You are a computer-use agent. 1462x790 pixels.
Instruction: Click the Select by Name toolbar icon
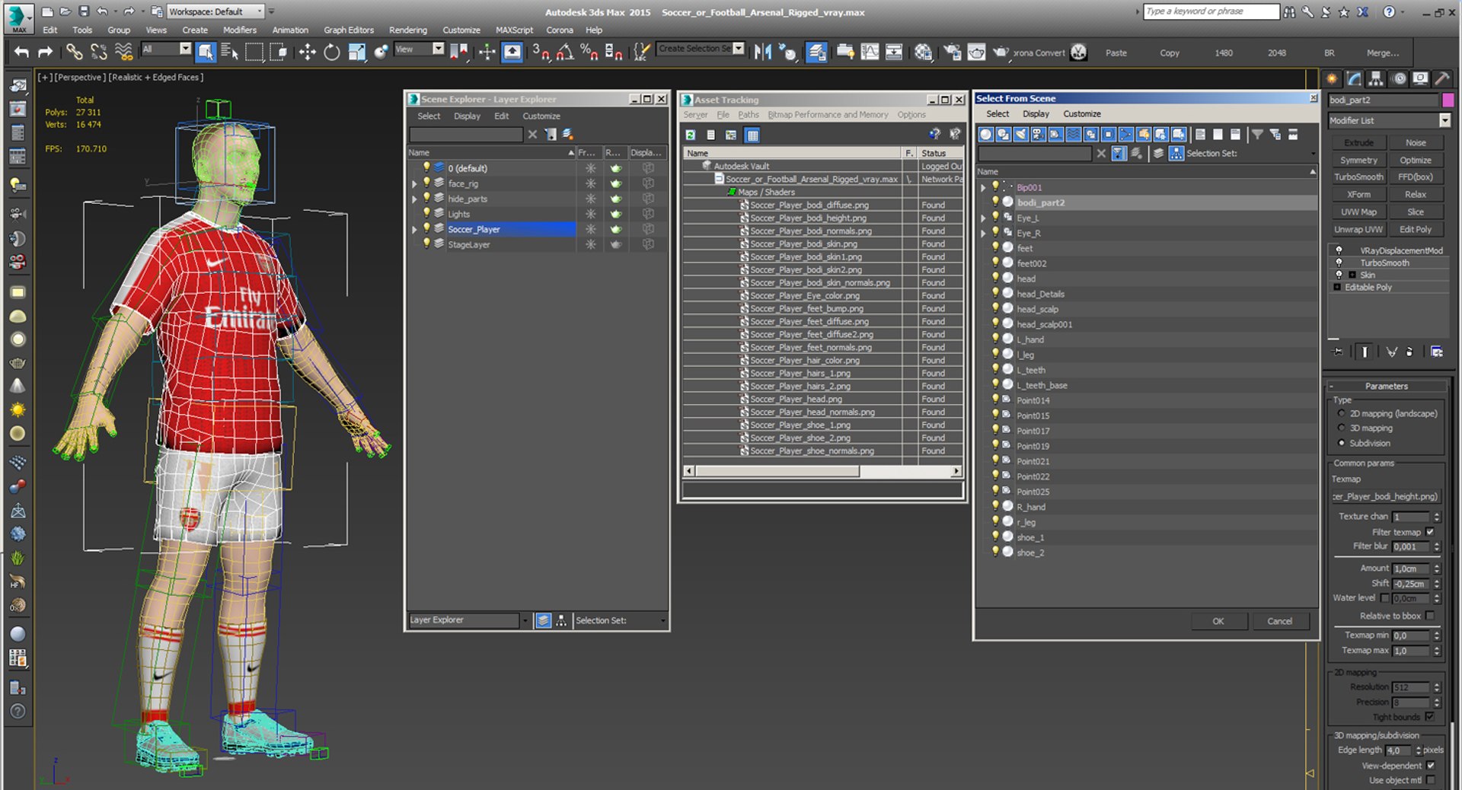click(229, 52)
